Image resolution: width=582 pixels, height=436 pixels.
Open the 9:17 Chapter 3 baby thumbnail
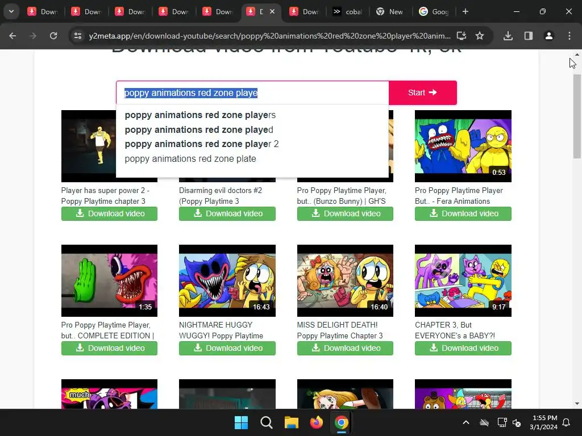[x=463, y=280]
